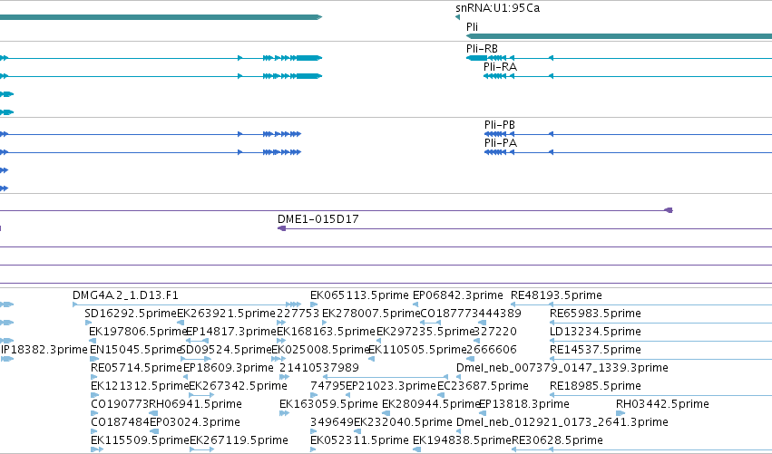
Task: Open the Pli-RA transcript label
Action: tap(500, 67)
